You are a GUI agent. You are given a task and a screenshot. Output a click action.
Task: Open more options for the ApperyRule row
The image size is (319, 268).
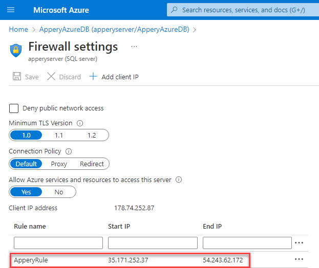pos(299,259)
